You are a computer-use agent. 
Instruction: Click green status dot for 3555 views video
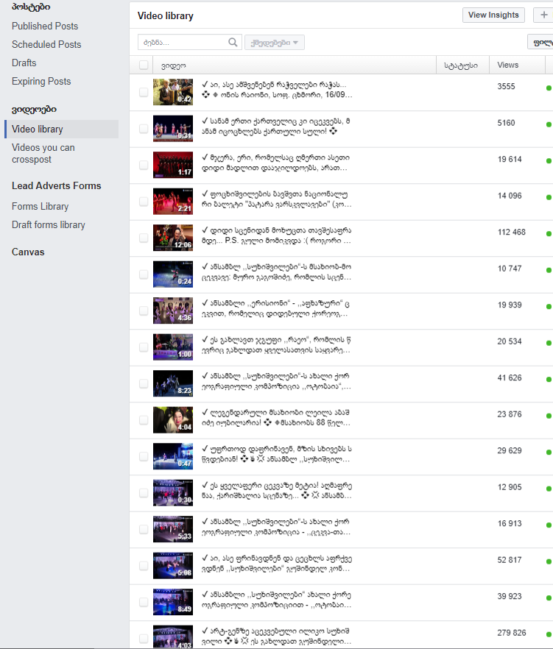[549, 88]
